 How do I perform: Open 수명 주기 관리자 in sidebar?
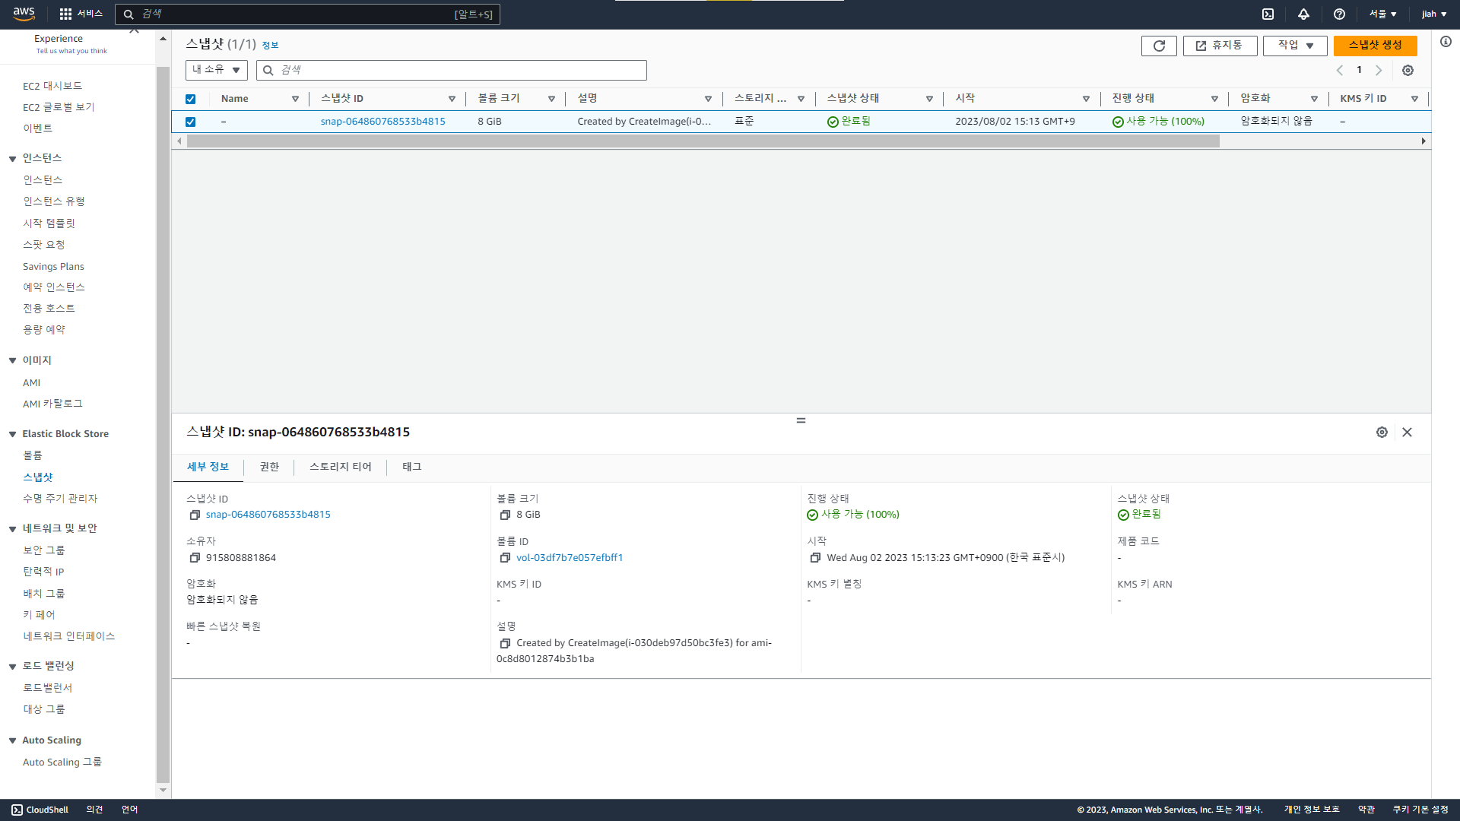pyautogui.click(x=60, y=499)
